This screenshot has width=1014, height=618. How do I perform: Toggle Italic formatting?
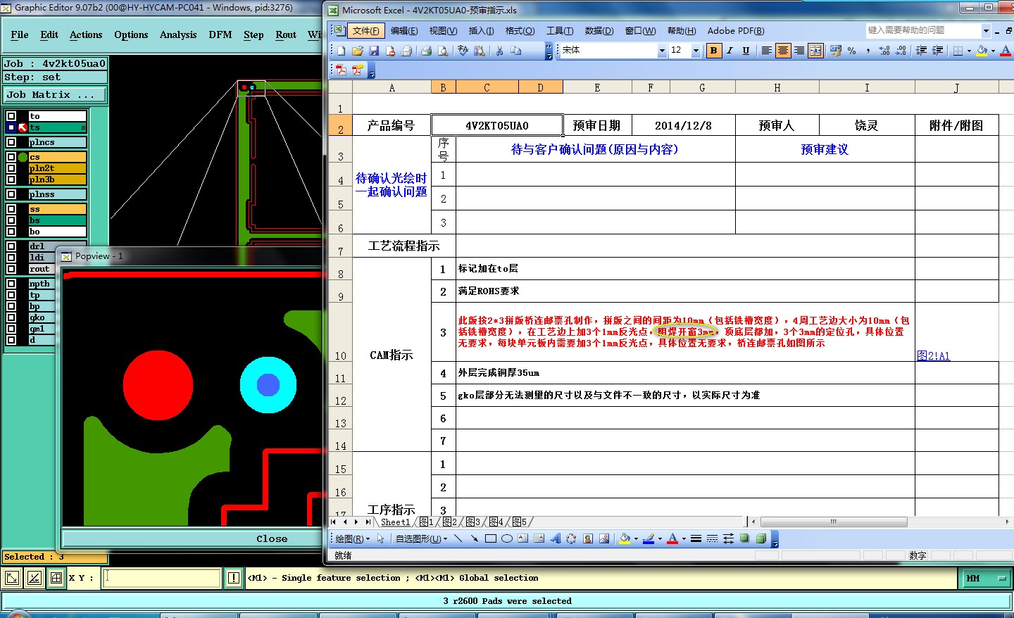click(x=730, y=51)
